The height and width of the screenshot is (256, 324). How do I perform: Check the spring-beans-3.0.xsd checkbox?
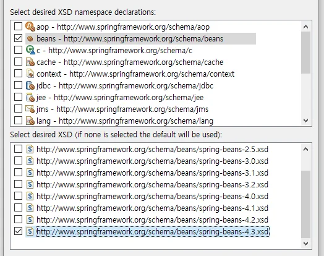pos(18,161)
